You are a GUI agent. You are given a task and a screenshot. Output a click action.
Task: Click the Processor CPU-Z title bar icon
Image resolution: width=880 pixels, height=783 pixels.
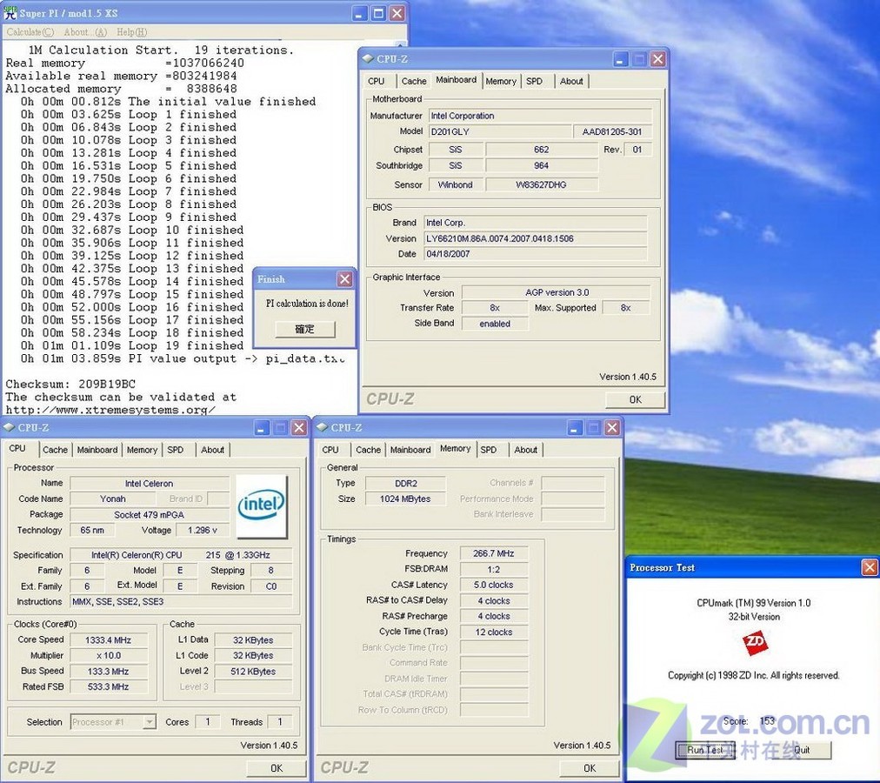pos(9,427)
